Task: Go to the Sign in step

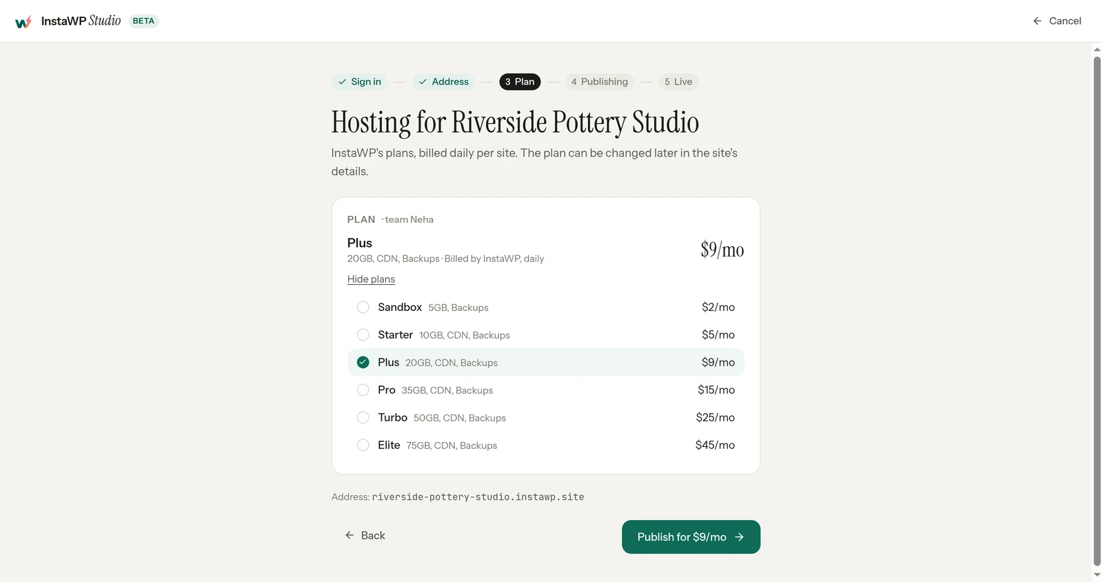Action: 359,81
